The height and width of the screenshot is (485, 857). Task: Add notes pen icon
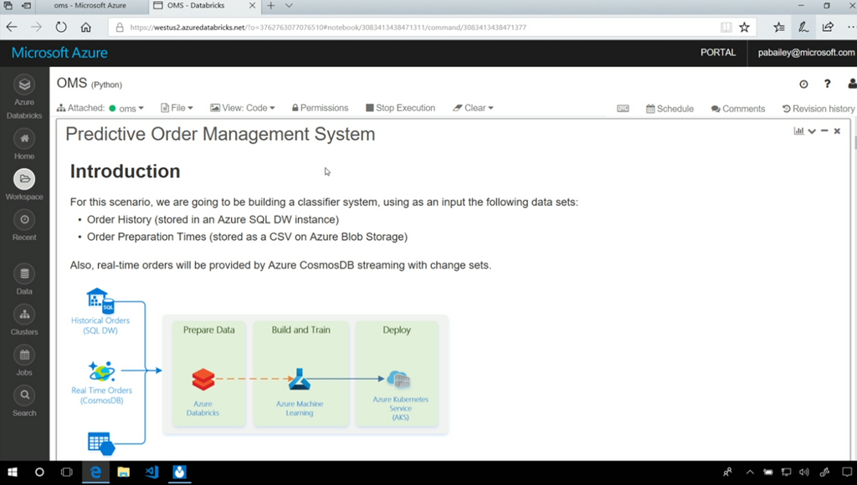[x=803, y=28]
